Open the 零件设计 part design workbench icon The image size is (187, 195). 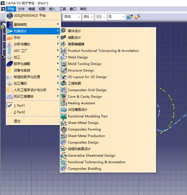pyautogui.click(x=64, y=30)
